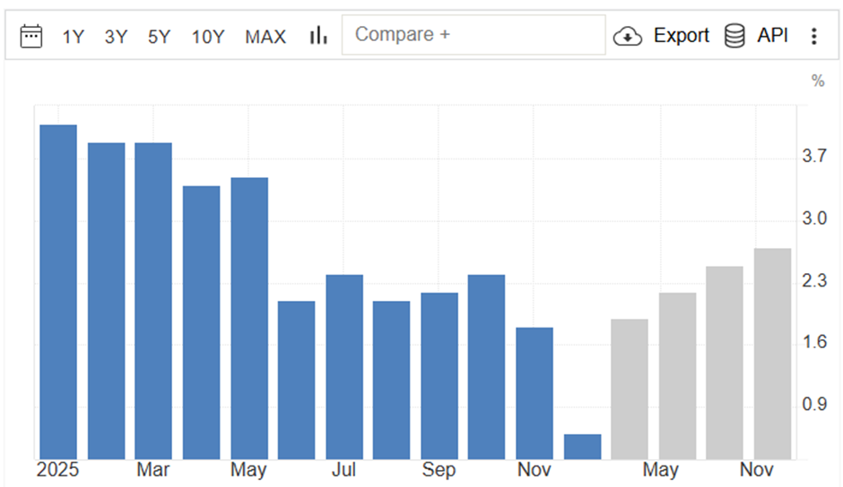Click the Export text button
843x487 pixels.
(682, 36)
